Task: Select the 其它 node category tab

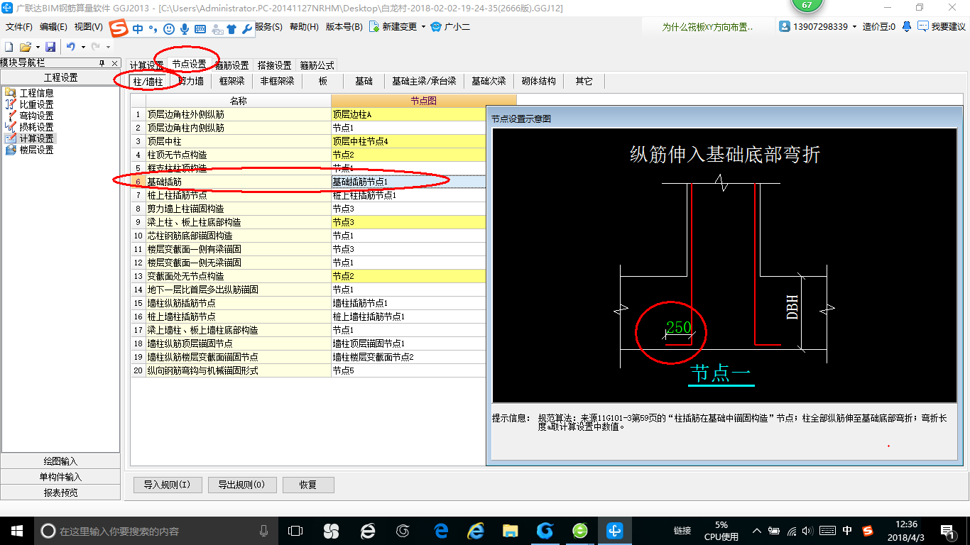Action: pyautogui.click(x=584, y=81)
